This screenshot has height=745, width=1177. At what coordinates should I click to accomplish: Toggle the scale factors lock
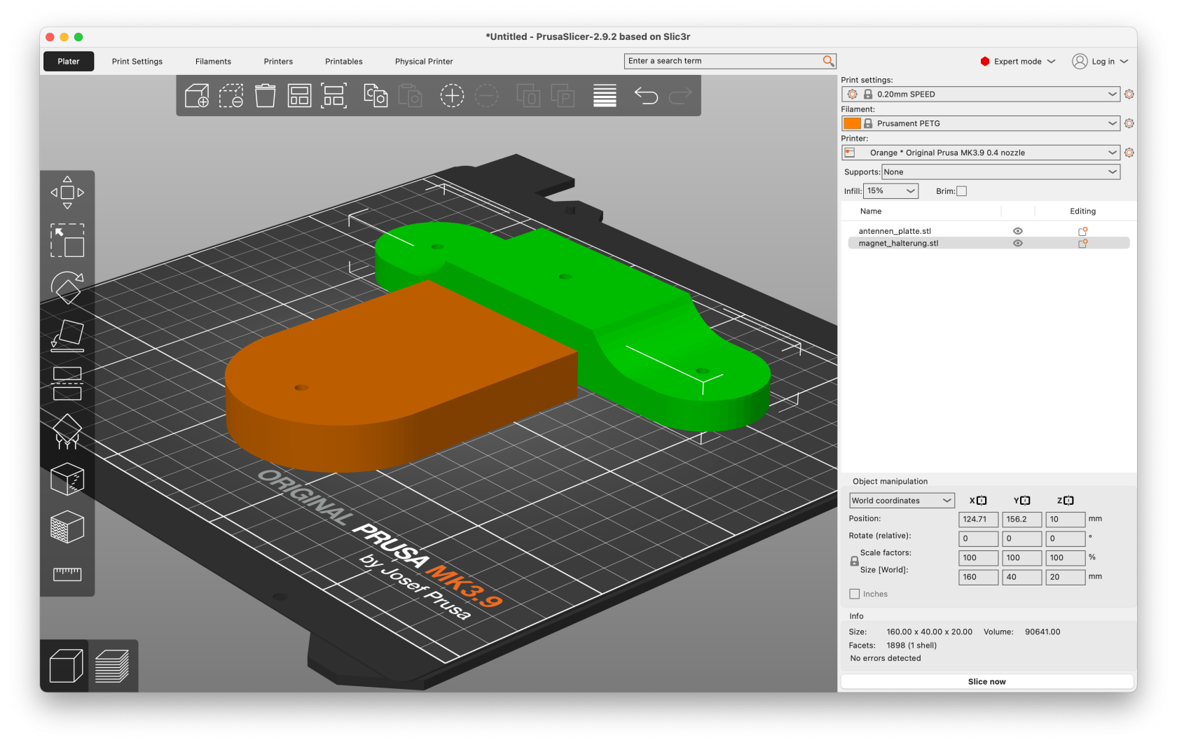(854, 562)
